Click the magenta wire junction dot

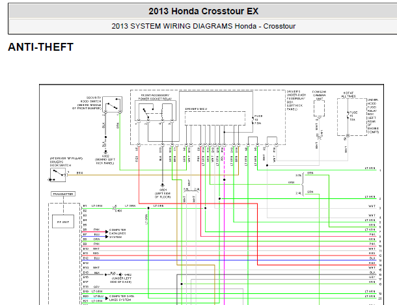tap(225, 179)
